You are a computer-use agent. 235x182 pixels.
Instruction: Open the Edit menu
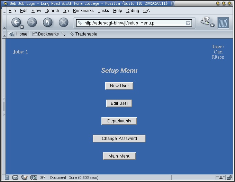(x=24, y=11)
